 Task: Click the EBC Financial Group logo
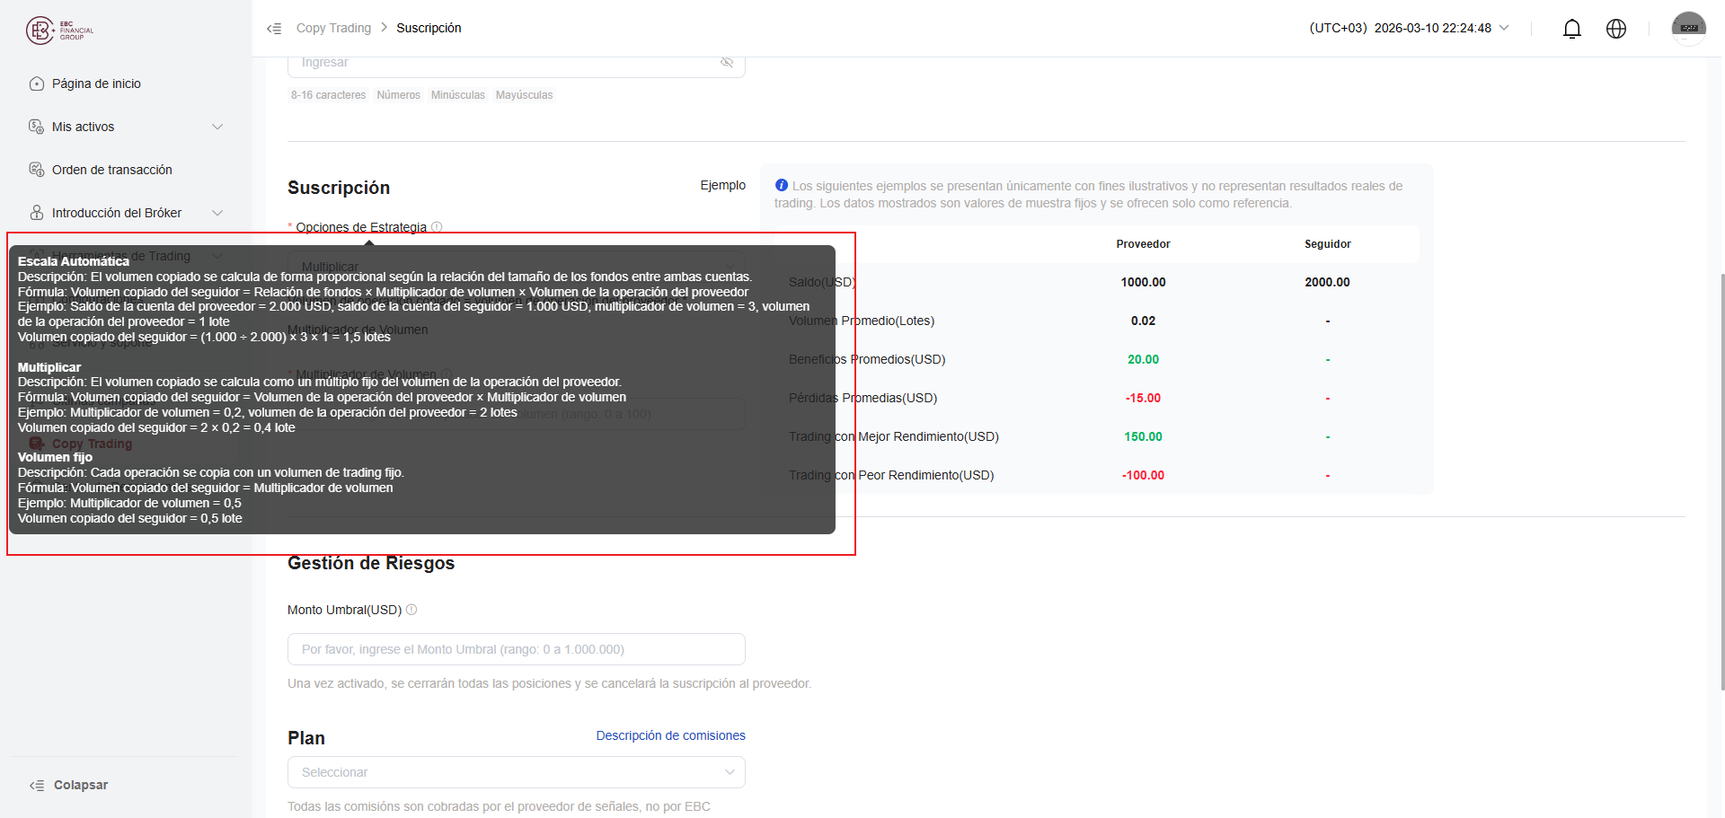click(59, 31)
